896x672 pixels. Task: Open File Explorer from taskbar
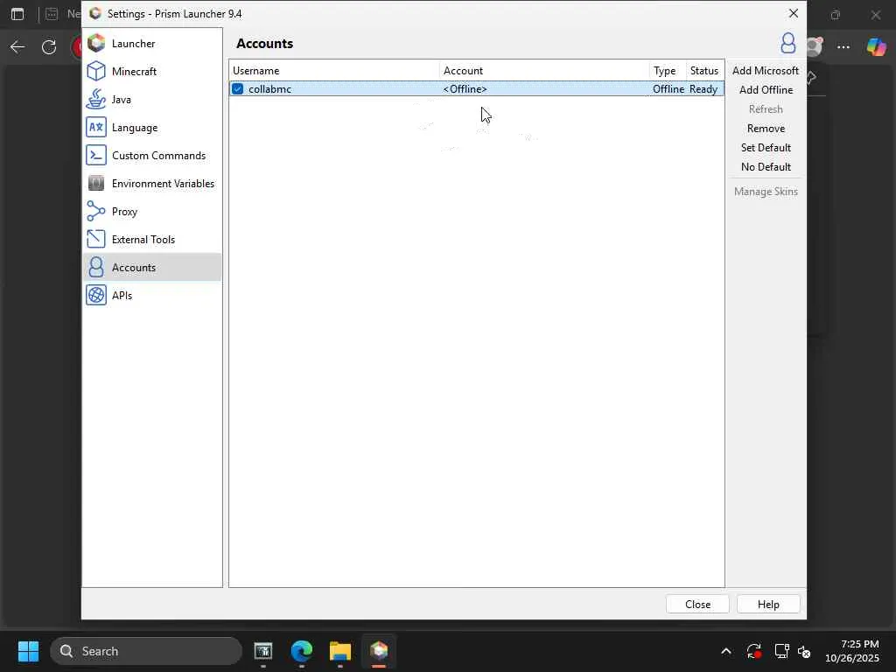340,651
